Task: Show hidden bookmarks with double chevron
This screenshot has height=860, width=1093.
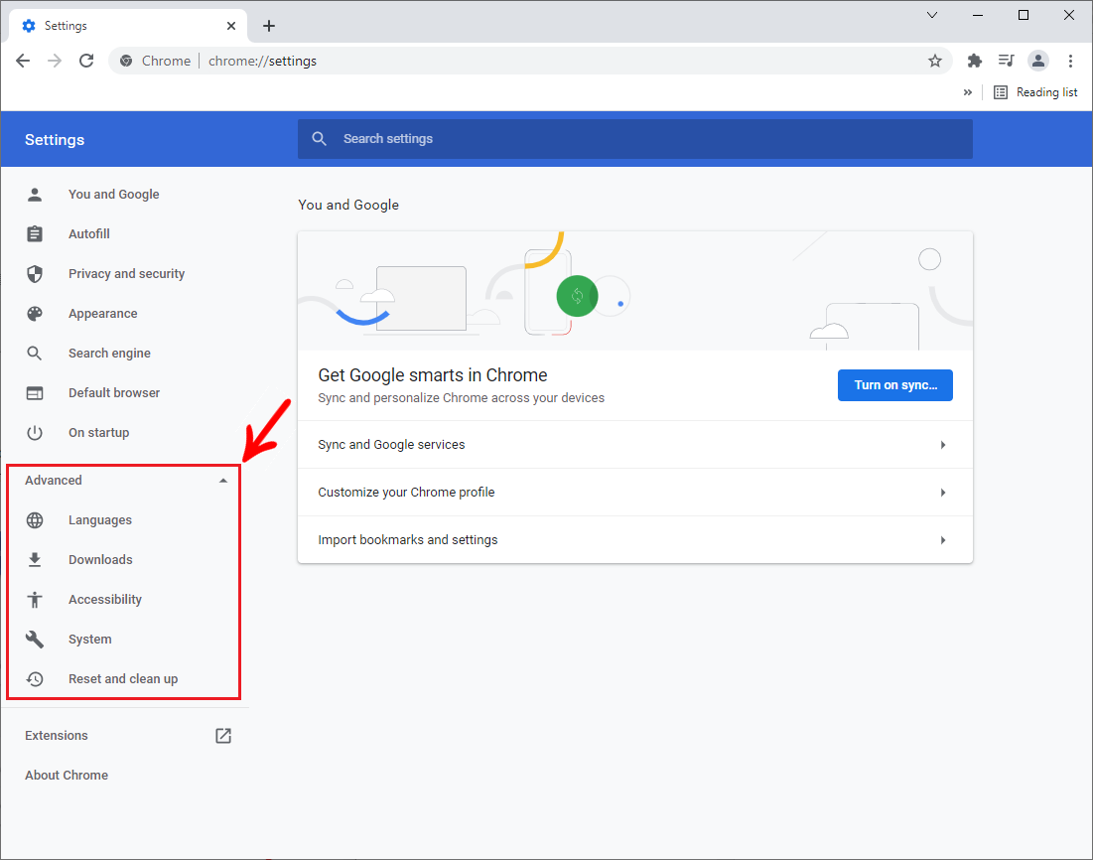Action: pos(968,92)
